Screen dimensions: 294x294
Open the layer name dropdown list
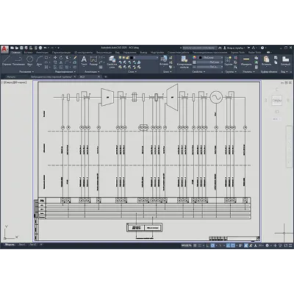pos(145,58)
